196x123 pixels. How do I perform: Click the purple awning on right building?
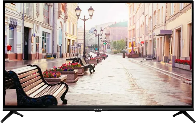coord(164,33)
